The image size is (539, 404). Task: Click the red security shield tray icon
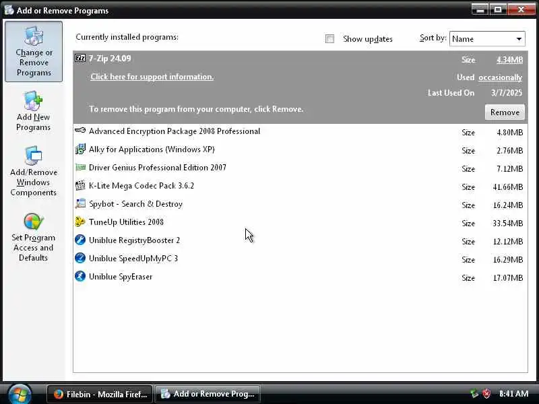click(x=486, y=394)
